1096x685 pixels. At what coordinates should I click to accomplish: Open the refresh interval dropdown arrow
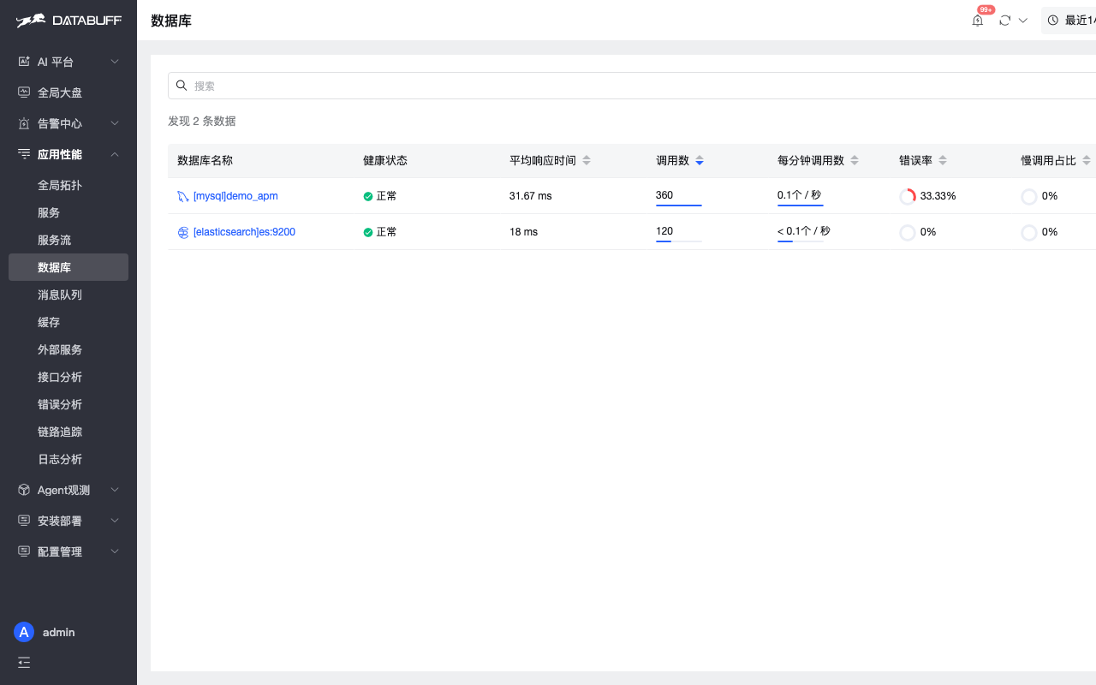[1022, 21]
